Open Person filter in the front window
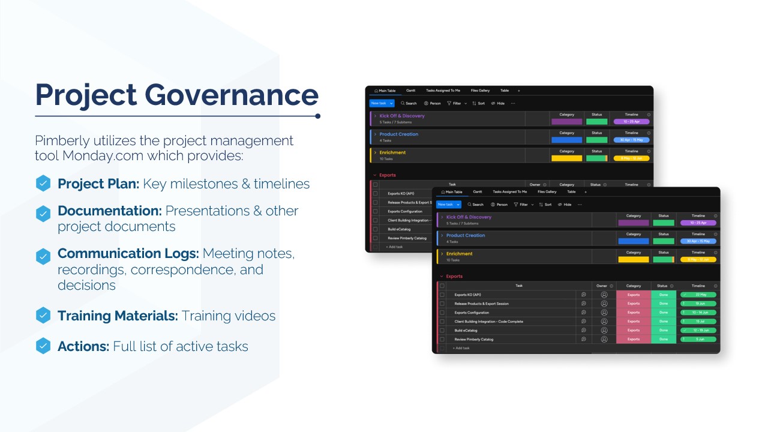This screenshot has height=432, width=768. pyautogui.click(x=499, y=205)
